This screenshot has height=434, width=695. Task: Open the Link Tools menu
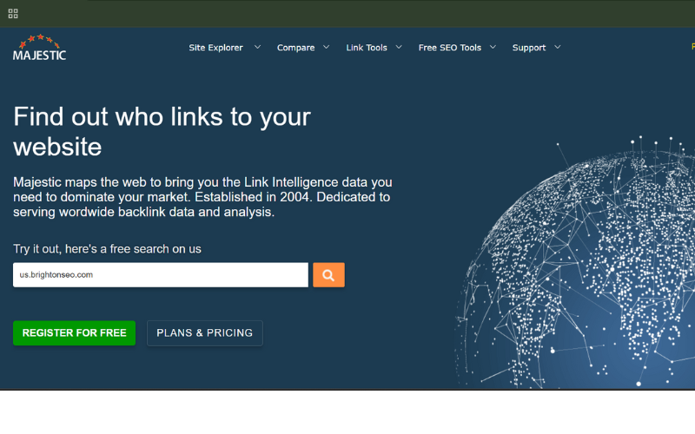(x=367, y=48)
